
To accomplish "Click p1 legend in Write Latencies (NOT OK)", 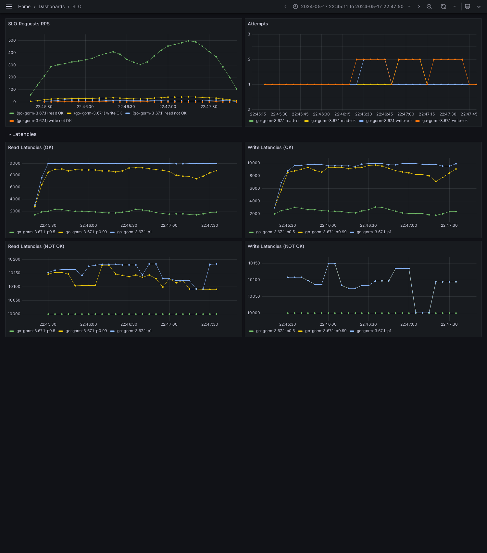I will click(374, 331).
